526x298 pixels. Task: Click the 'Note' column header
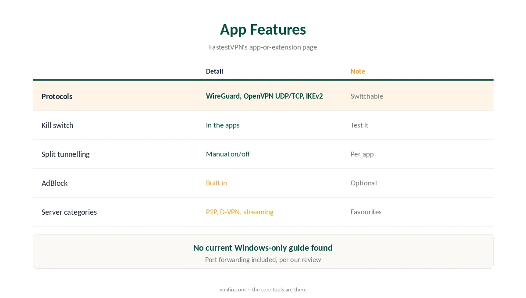click(358, 71)
